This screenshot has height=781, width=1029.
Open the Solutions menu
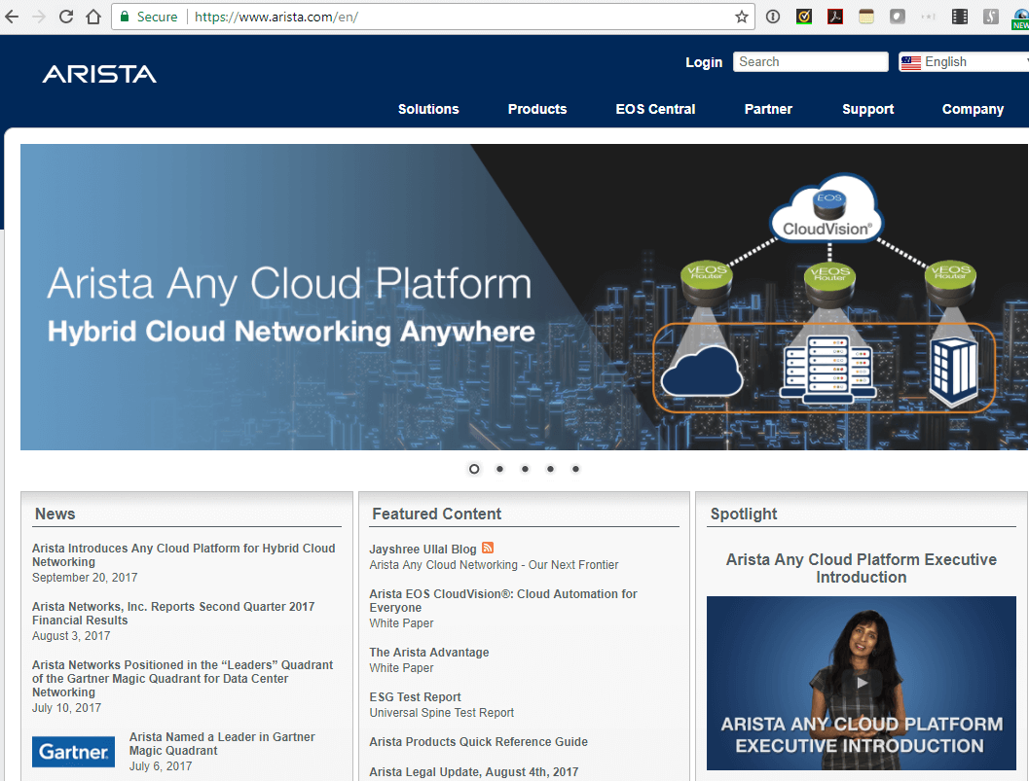428,109
